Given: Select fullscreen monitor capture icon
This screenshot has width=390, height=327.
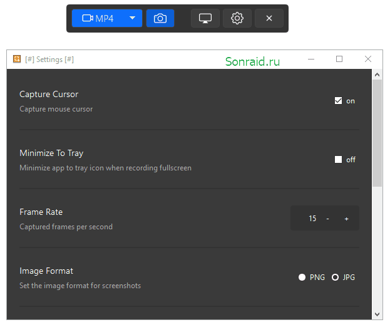Looking at the screenshot, I should [205, 18].
